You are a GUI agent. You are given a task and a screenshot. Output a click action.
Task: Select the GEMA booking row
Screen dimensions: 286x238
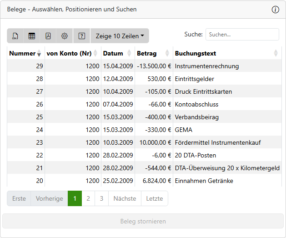pyautogui.click(x=183, y=130)
